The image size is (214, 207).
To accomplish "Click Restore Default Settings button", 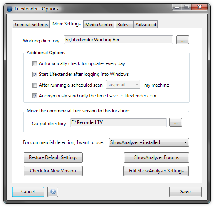I will [x=53, y=157].
